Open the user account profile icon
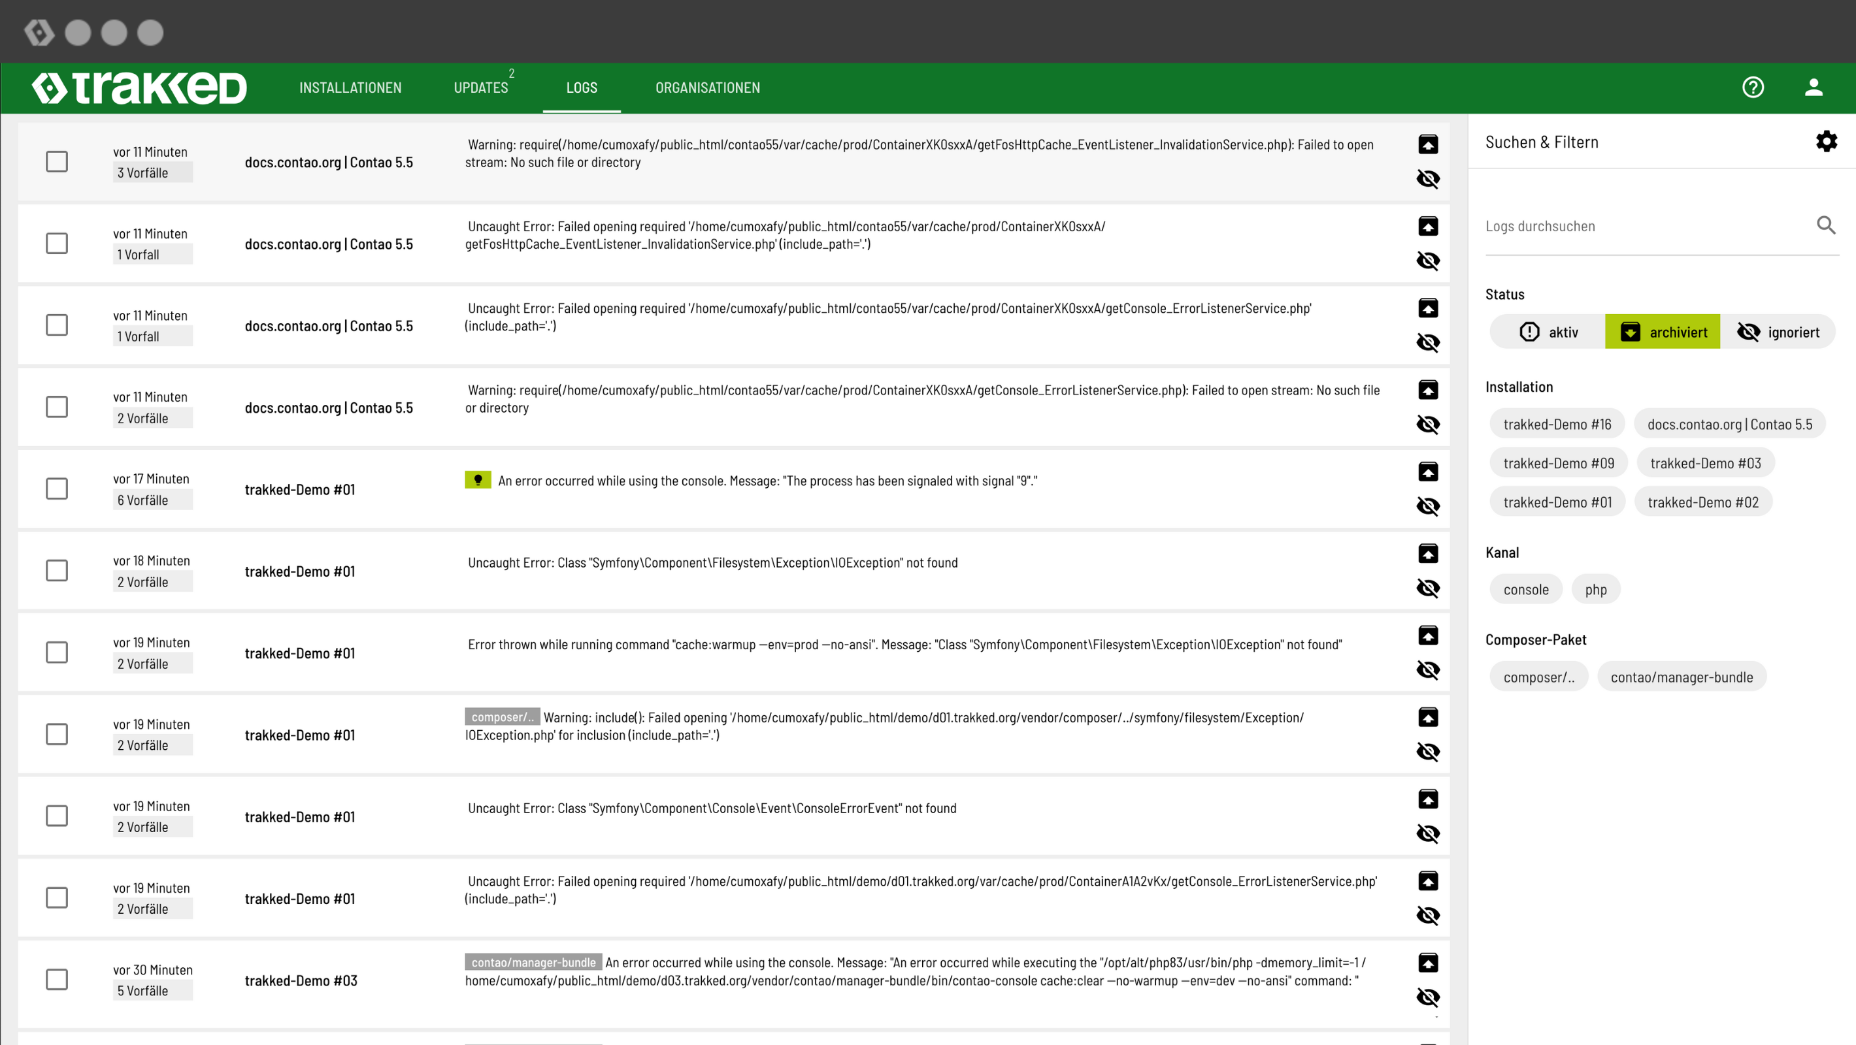The height and width of the screenshot is (1045, 1856). click(x=1813, y=87)
